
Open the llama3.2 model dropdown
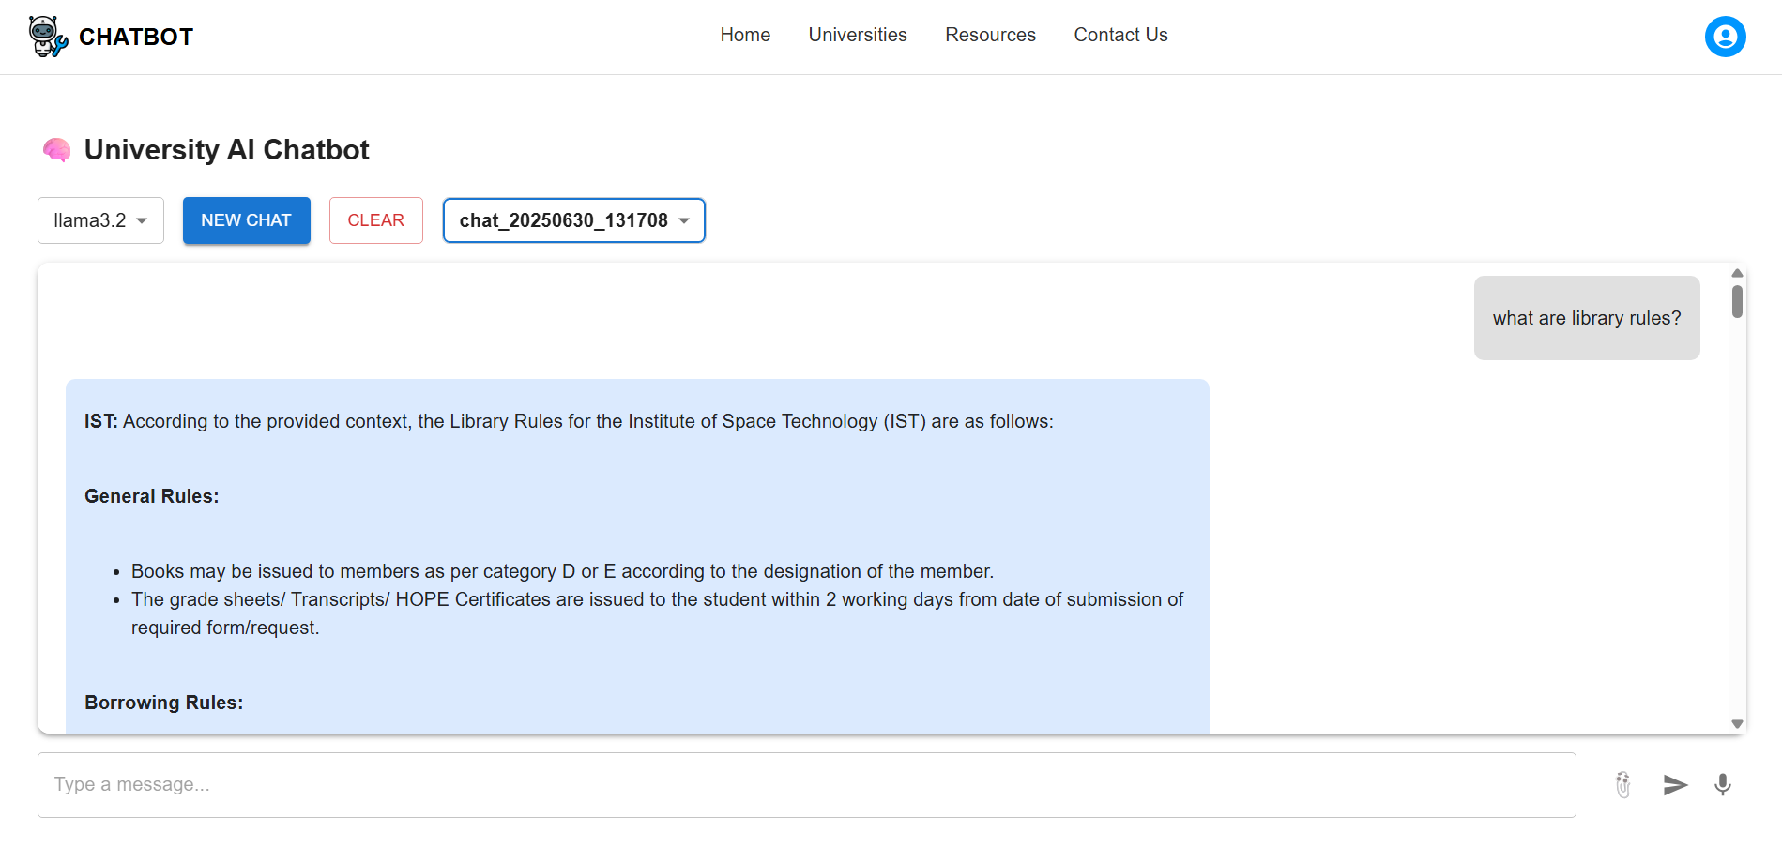pyautogui.click(x=100, y=220)
